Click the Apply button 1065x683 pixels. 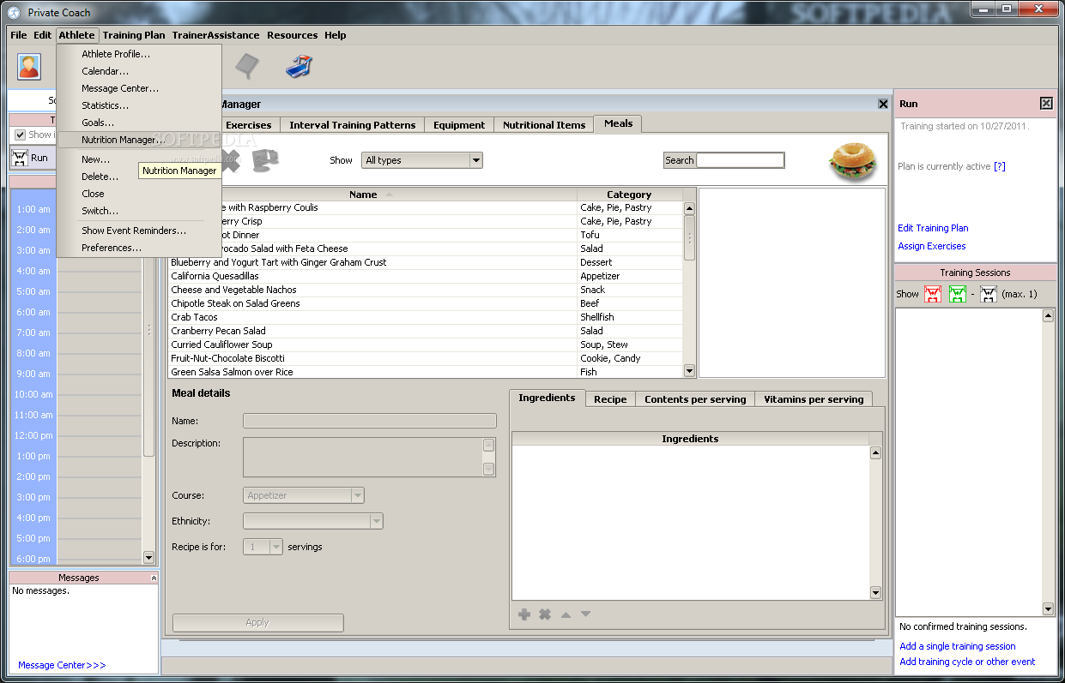coord(257,623)
